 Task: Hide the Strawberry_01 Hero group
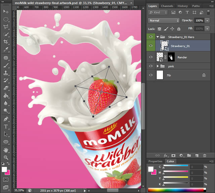(x=151, y=37)
